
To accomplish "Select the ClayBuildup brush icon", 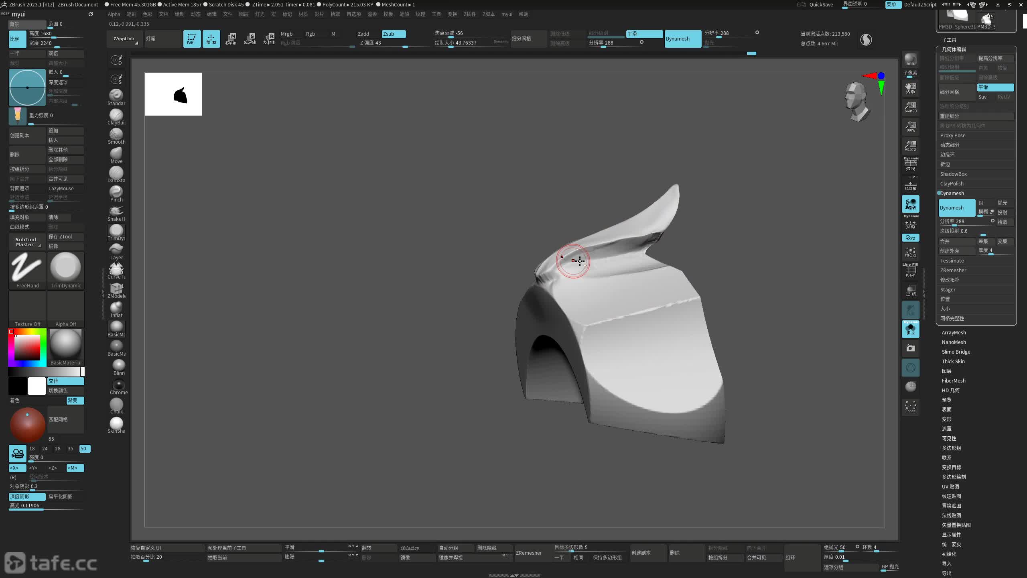I will (116, 115).
